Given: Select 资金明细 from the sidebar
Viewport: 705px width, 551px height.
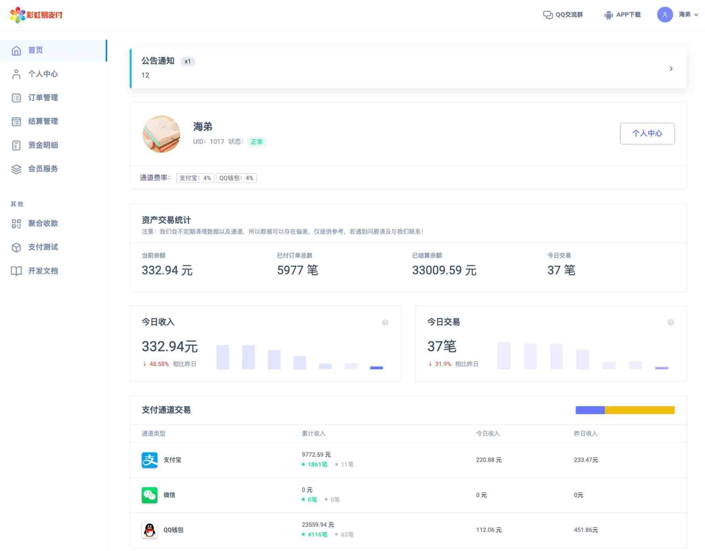Looking at the screenshot, I should (x=43, y=145).
